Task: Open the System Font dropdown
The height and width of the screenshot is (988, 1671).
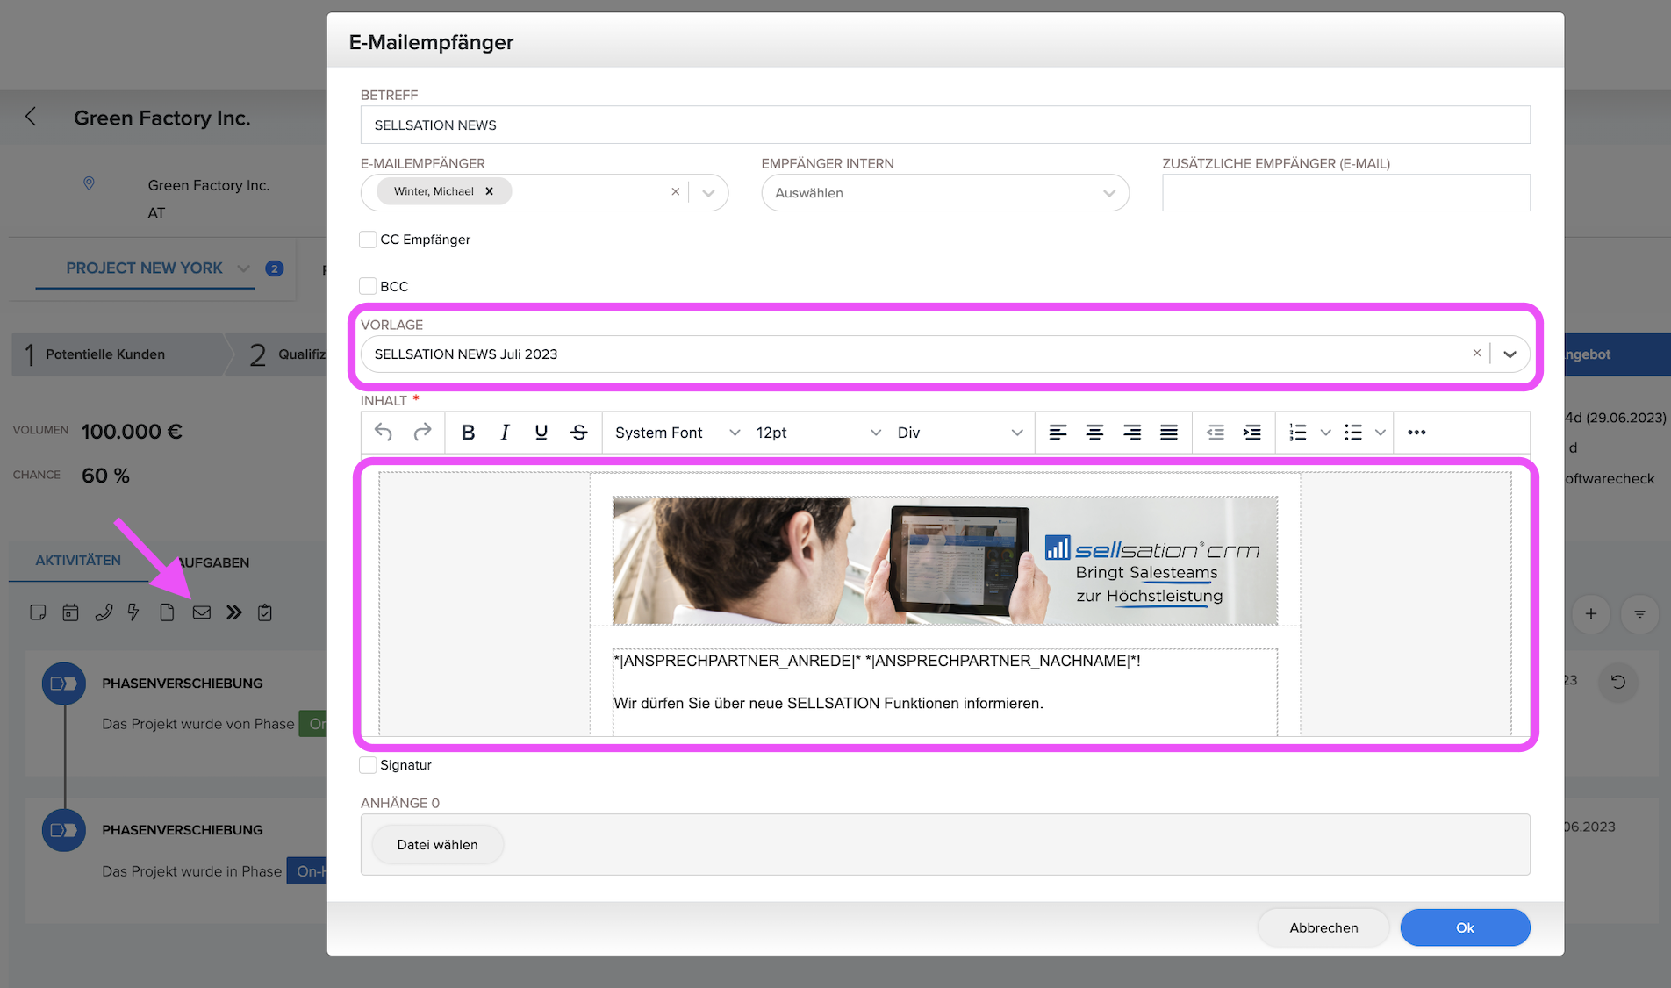Action: point(678,432)
